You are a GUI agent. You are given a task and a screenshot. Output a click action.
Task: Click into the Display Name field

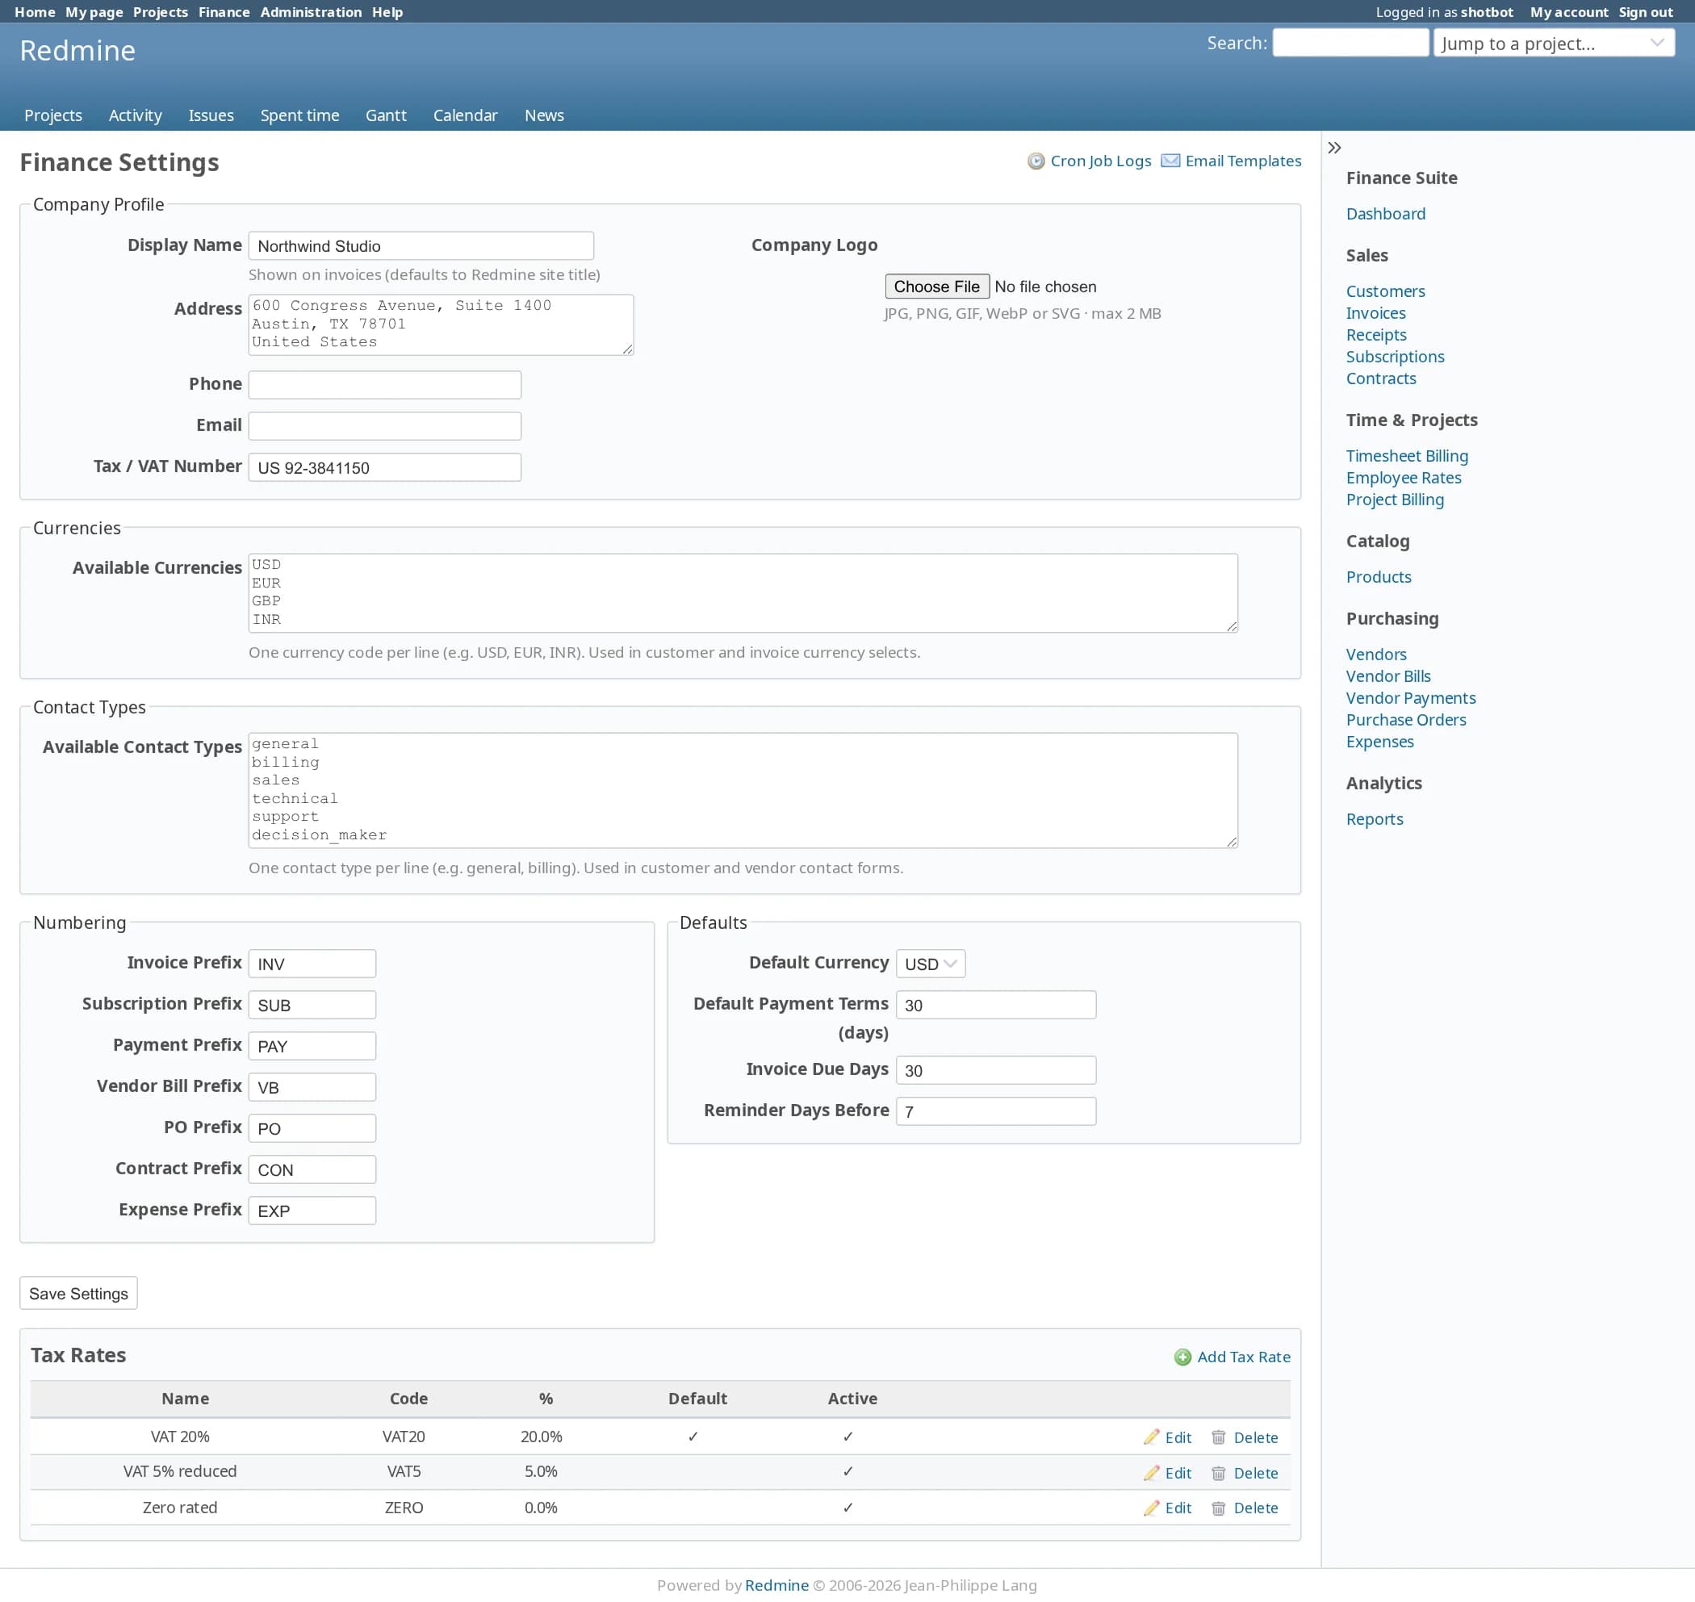[x=421, y=246]
